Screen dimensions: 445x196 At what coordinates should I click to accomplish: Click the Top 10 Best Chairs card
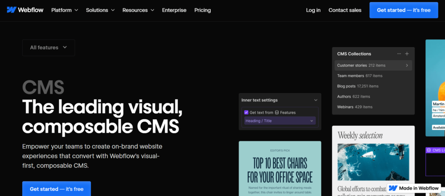(x=280, y=169)
